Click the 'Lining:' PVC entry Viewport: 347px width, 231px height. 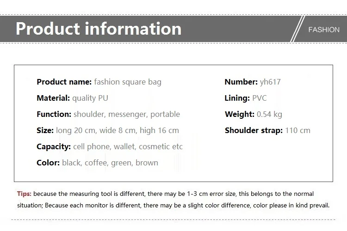246,98
